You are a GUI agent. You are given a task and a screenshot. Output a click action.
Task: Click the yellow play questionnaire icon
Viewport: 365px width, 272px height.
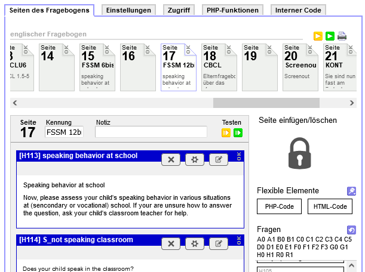coord(318,36)
